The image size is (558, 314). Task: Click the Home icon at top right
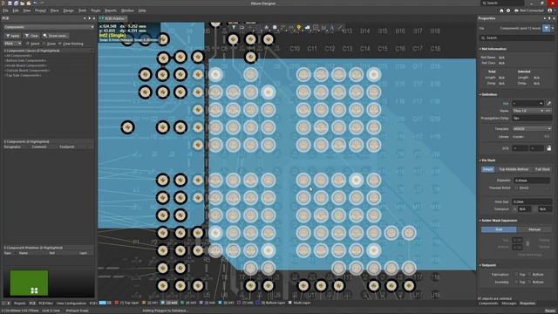pyautogui.click(x=501, y=10)
